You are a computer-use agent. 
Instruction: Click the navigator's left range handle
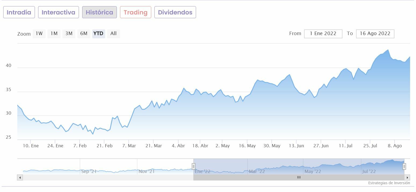tap(193, 166)
